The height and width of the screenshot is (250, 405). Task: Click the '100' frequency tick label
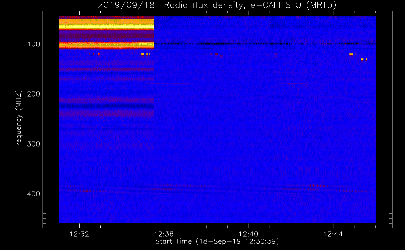[34, 44]
